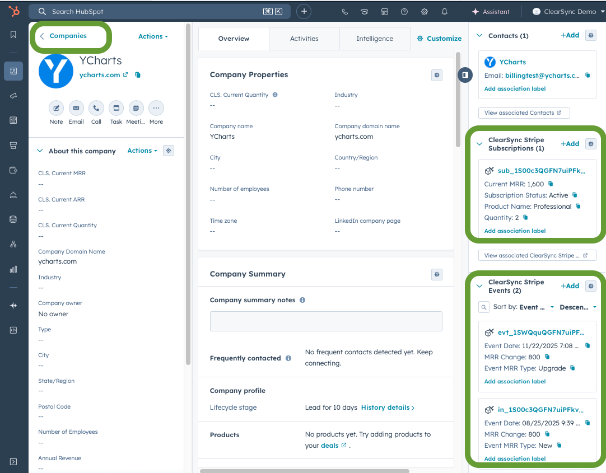
Task: Create a Note for YCharts
Action: [x=56, y=108]
